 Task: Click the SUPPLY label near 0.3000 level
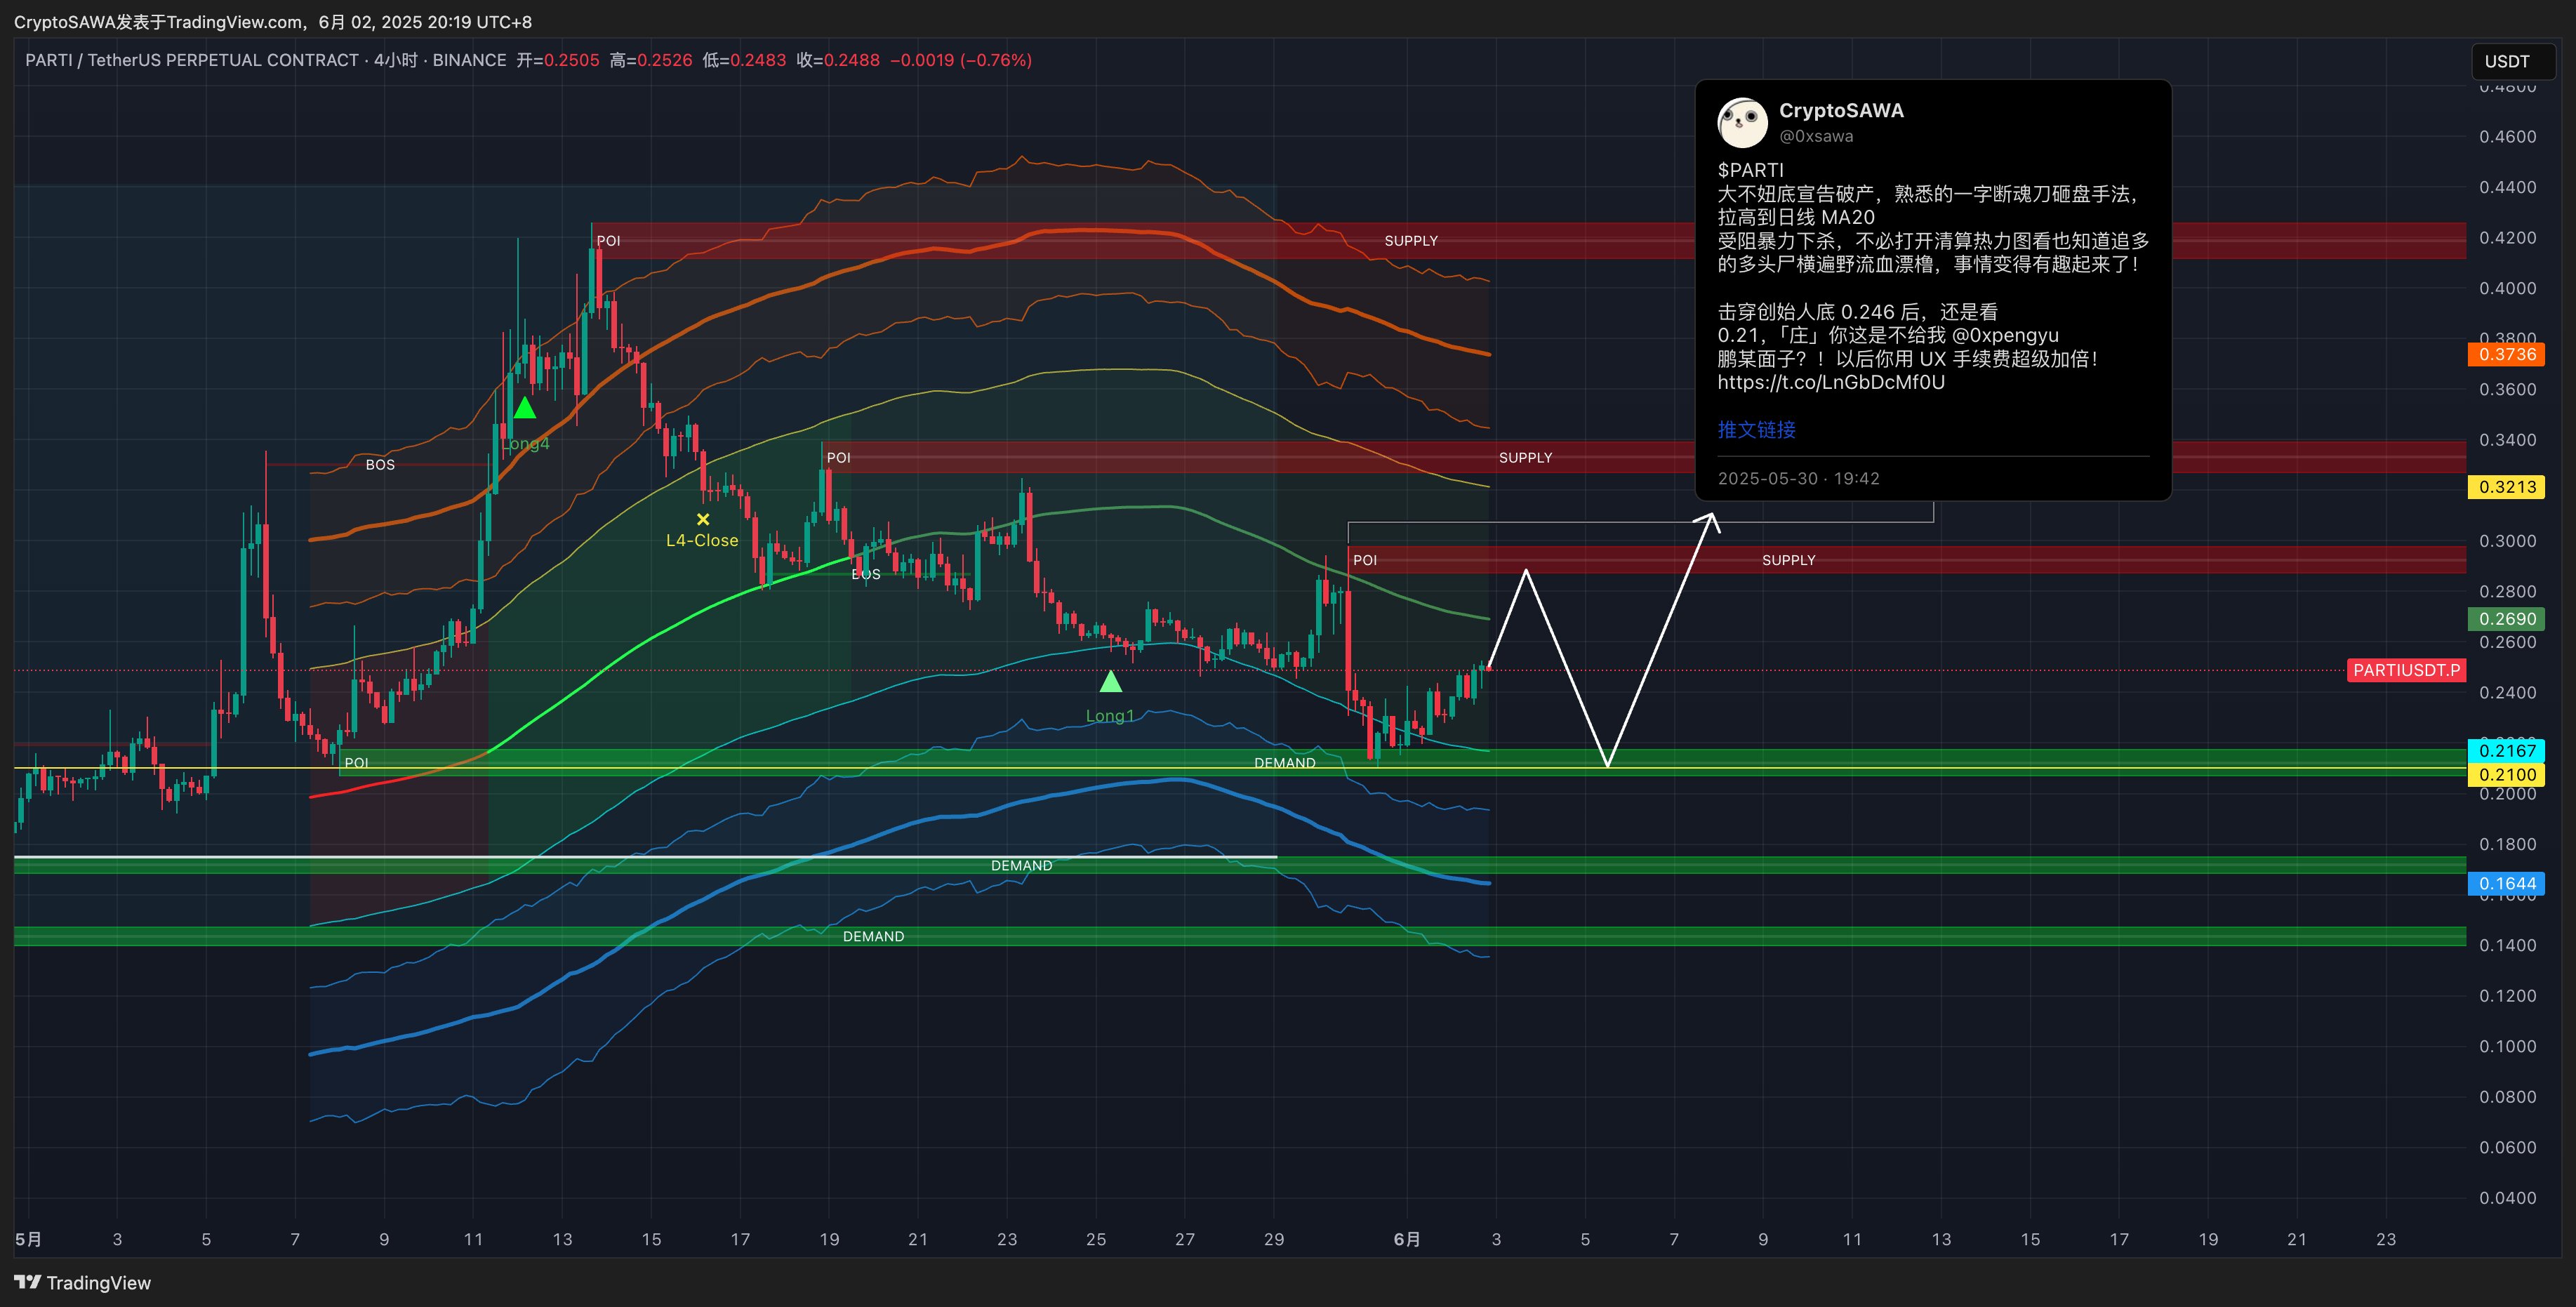[1788, 560]
